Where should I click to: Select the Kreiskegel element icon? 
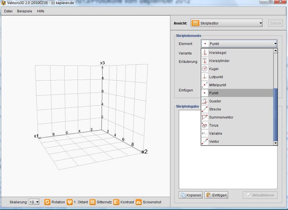point(204,53)
